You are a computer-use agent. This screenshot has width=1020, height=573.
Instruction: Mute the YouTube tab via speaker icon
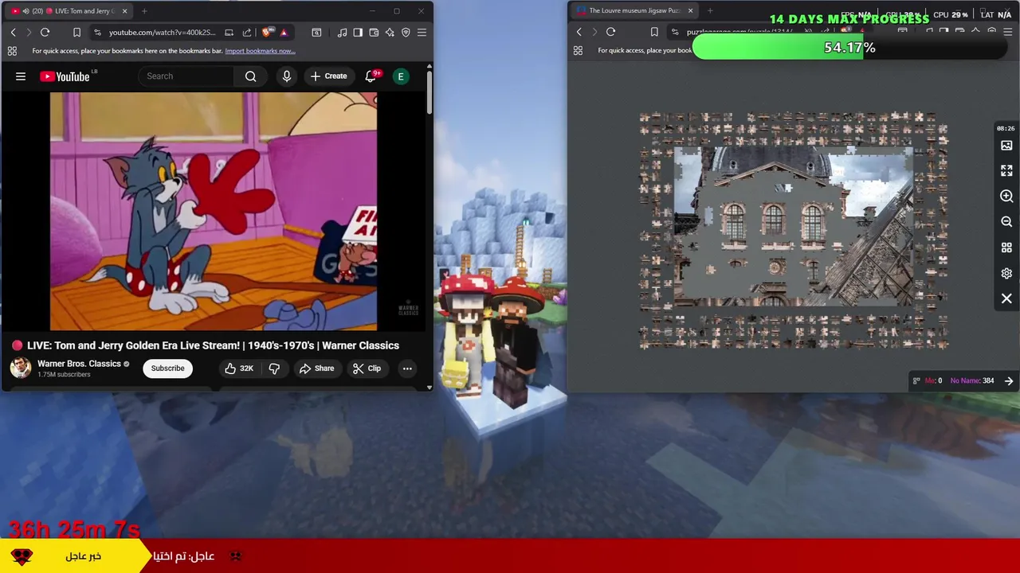pyautogui.click(x=25, y=11)
